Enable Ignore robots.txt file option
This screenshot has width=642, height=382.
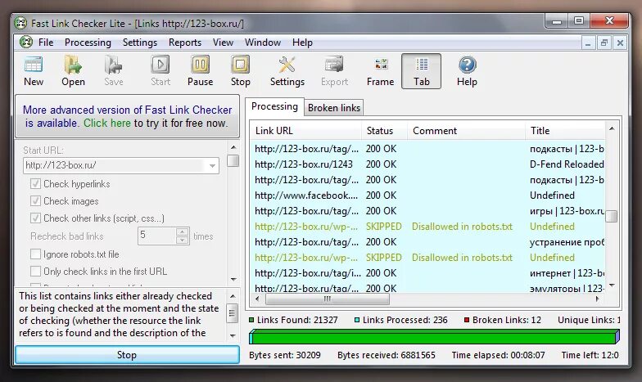click(36, 254)
